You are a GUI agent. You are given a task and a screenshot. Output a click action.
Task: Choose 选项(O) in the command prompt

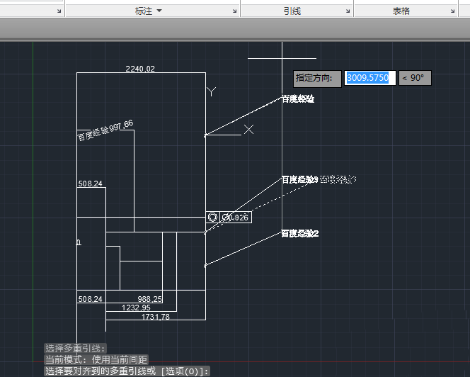pos(183,371)
